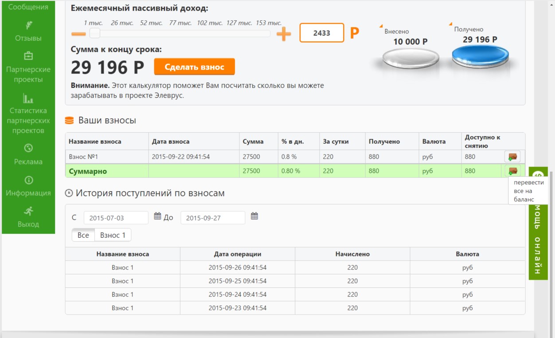Viewport: 555px width, 338px height.
Task: Increase income with the plus icon
Action: (x=284, y=34)
